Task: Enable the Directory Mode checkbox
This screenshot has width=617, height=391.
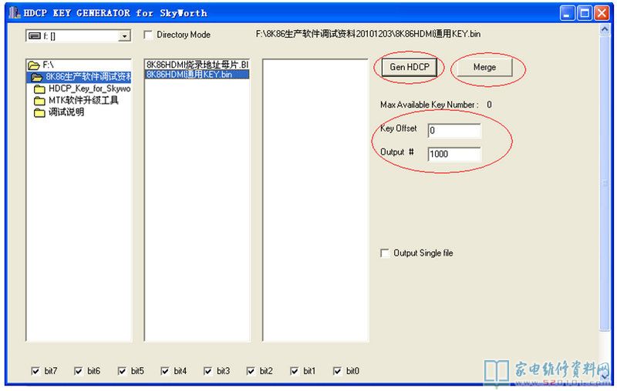Action: click(149, 35)
